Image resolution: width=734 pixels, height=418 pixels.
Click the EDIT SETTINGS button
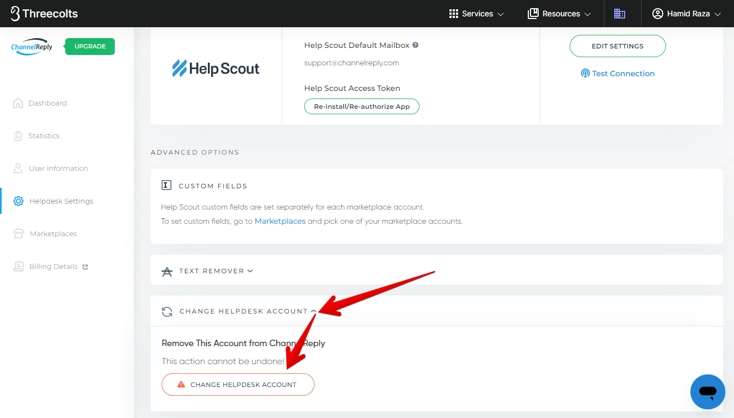(x=618, y=46)
